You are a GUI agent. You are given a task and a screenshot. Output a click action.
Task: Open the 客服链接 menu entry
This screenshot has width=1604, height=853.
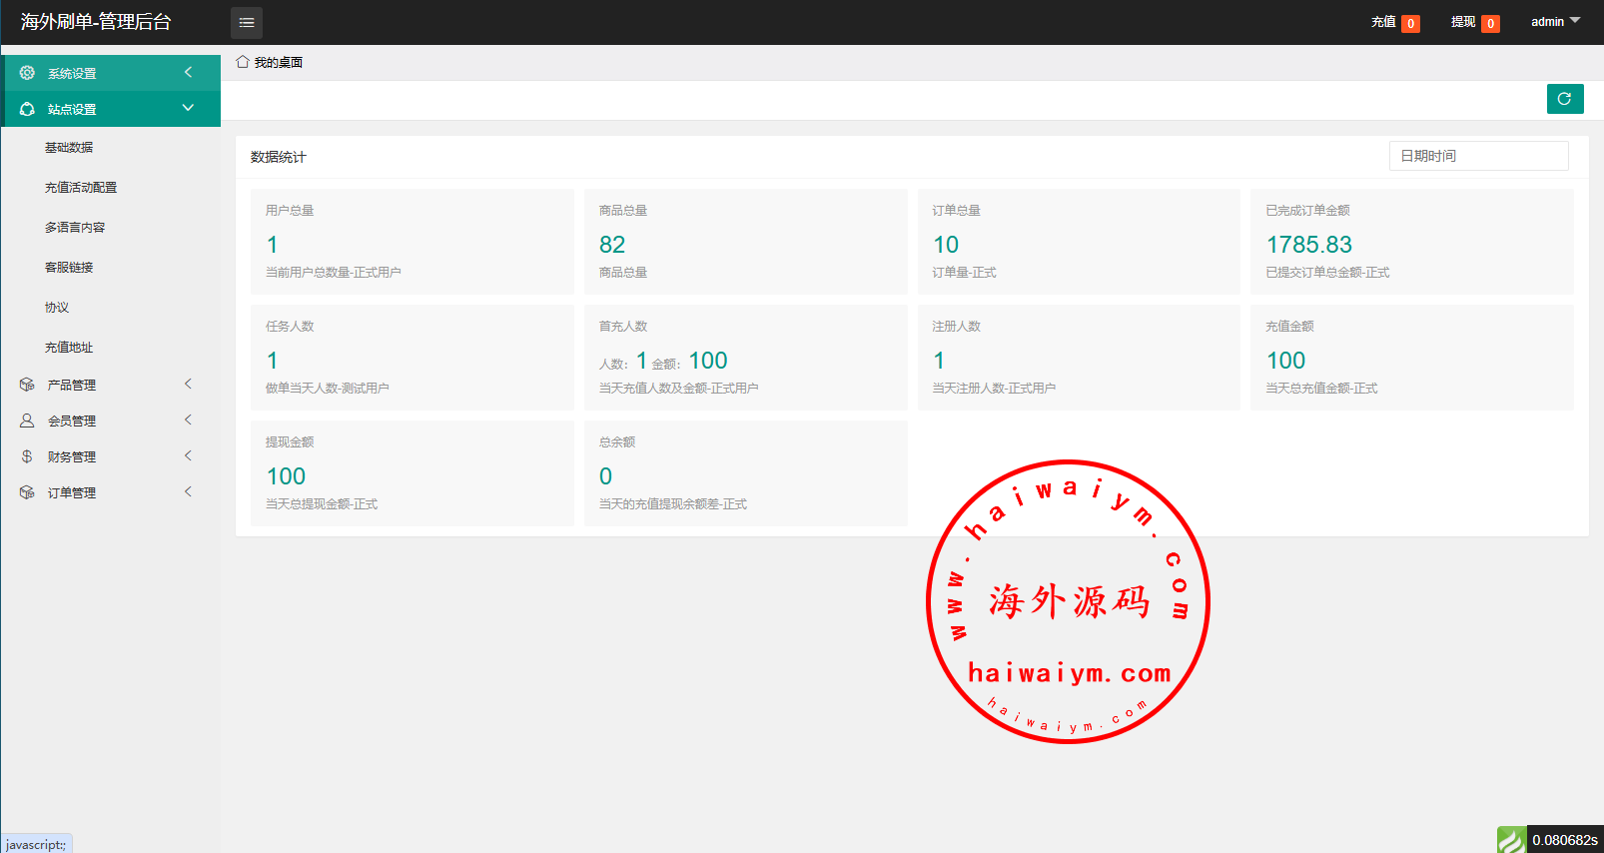click(69, 267)
